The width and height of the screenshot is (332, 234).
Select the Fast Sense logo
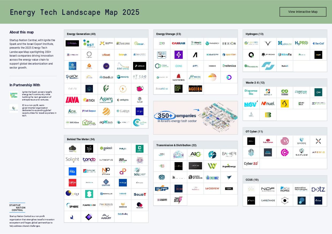(x=89, y=111)
